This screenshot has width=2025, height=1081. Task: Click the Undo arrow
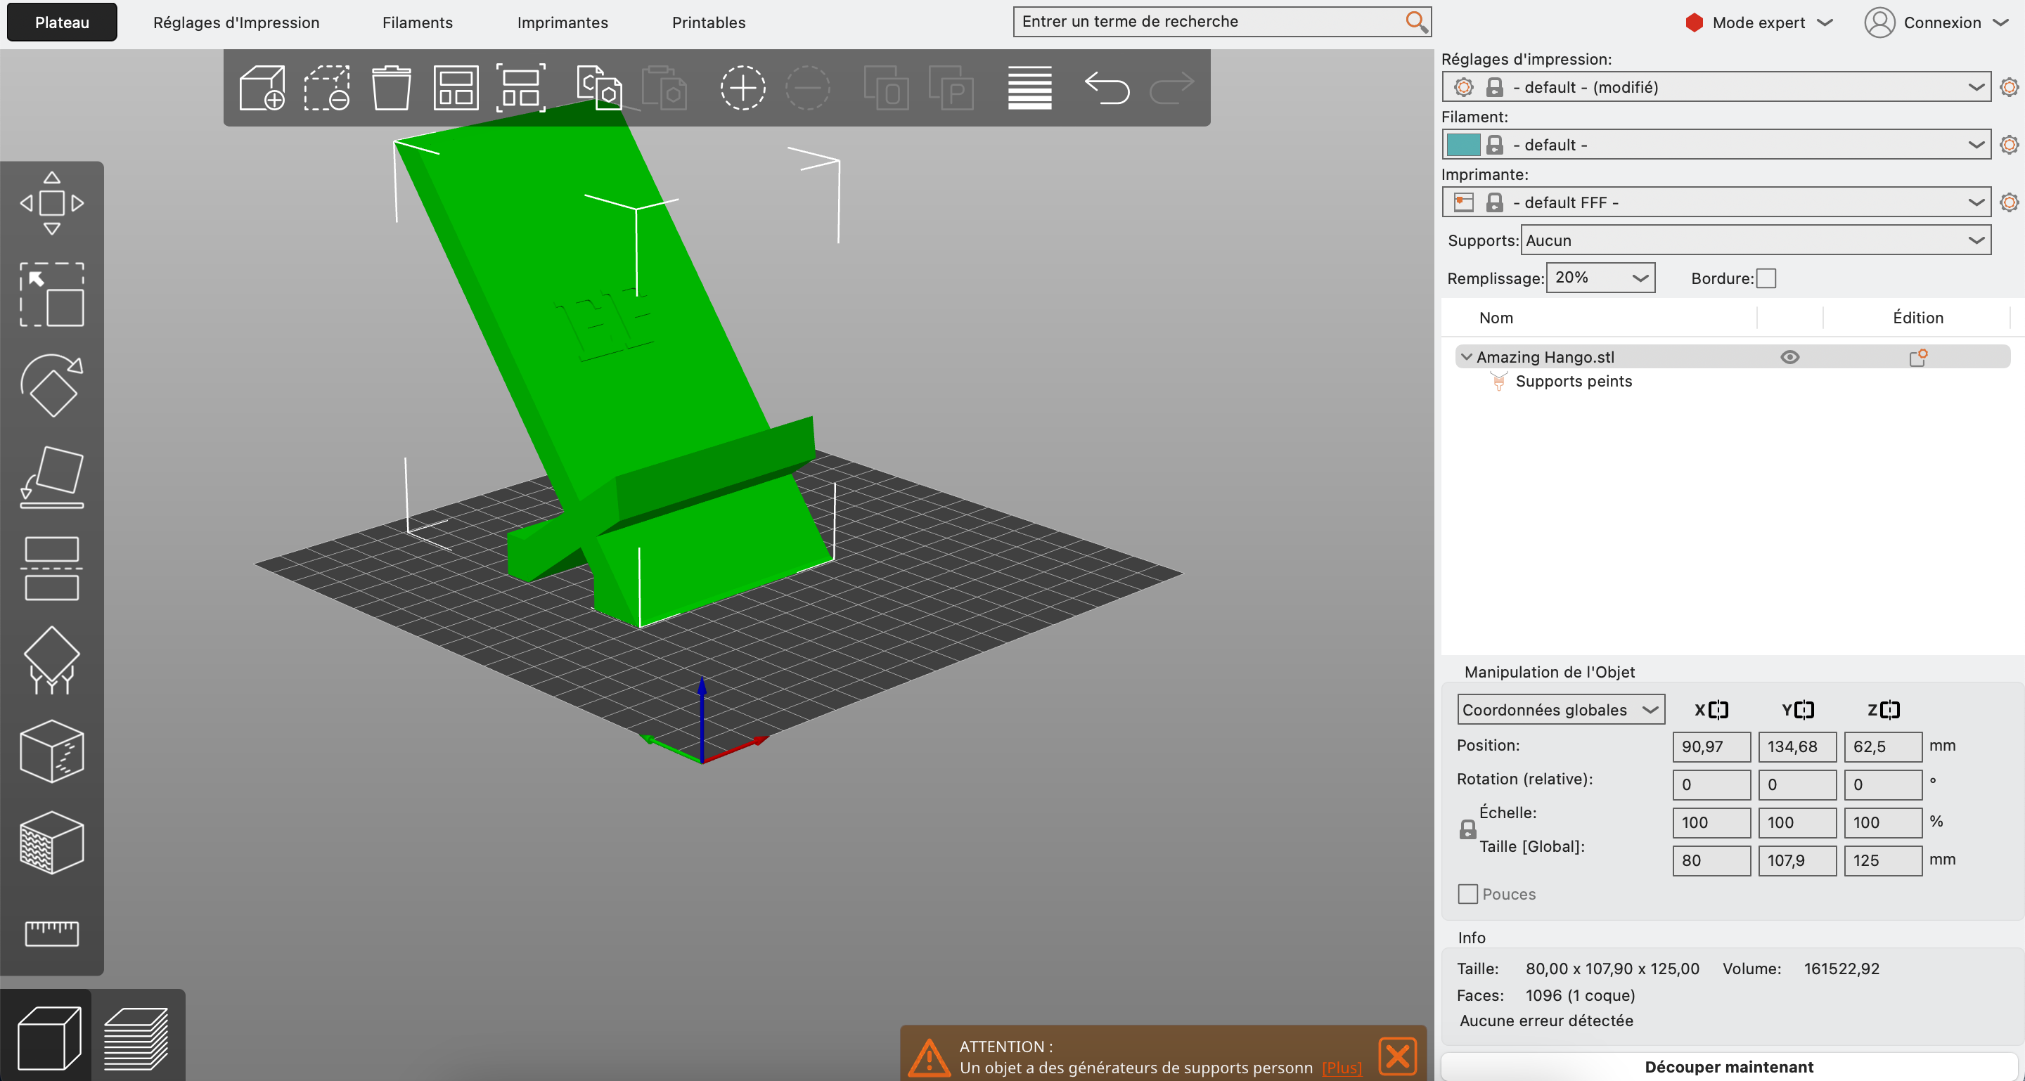coord(1106,87)
